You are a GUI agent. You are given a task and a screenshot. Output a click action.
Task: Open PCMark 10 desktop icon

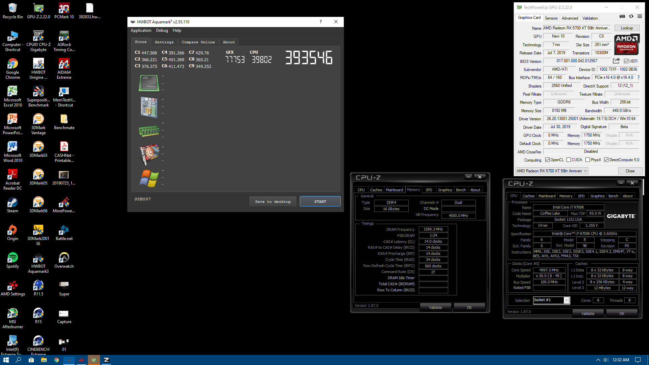pyautogui.click(x=64, y=11)
